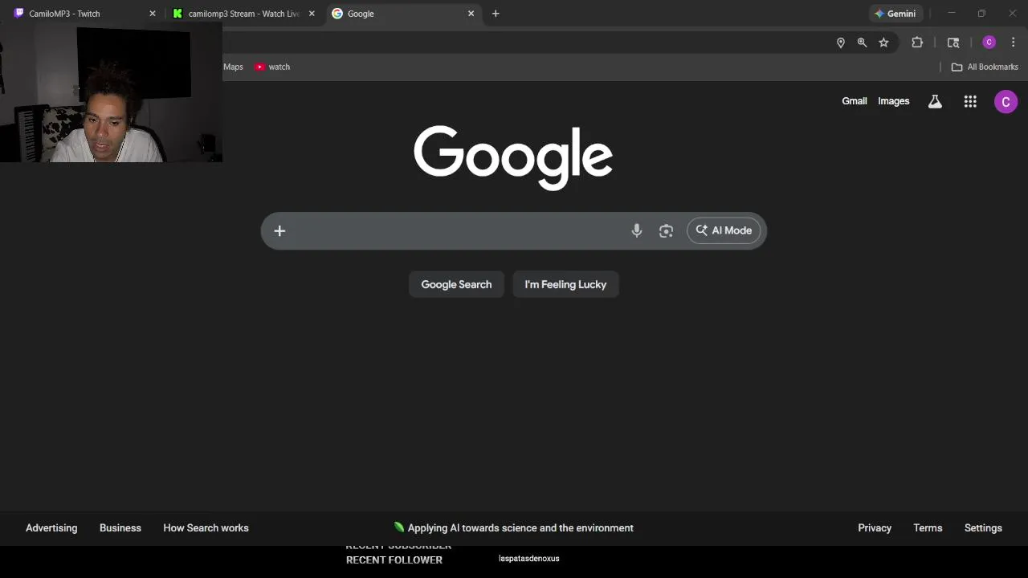Open Google account avatar on the page
The height and width of the screenshot is (578, 1028).
click(x=1006, y=102)
